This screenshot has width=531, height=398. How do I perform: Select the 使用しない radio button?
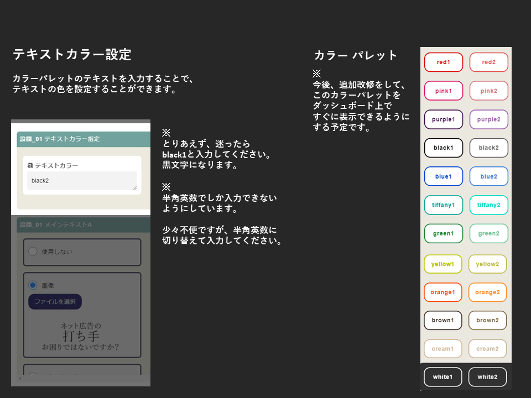tap(33, 252)
